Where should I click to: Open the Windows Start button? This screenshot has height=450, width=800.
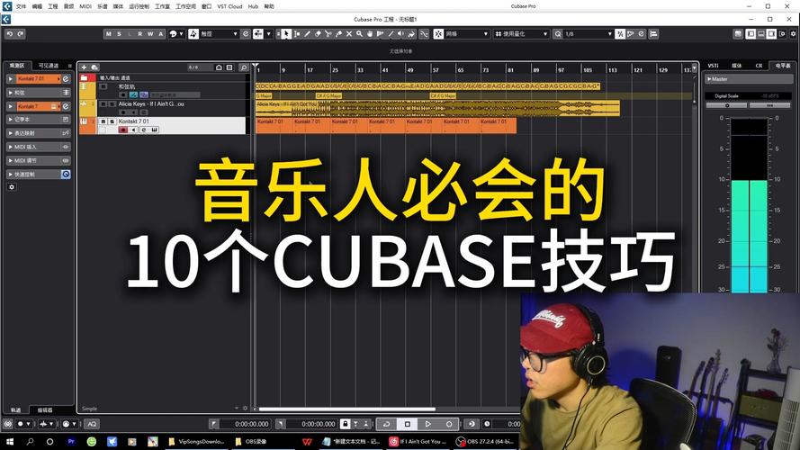10,441
